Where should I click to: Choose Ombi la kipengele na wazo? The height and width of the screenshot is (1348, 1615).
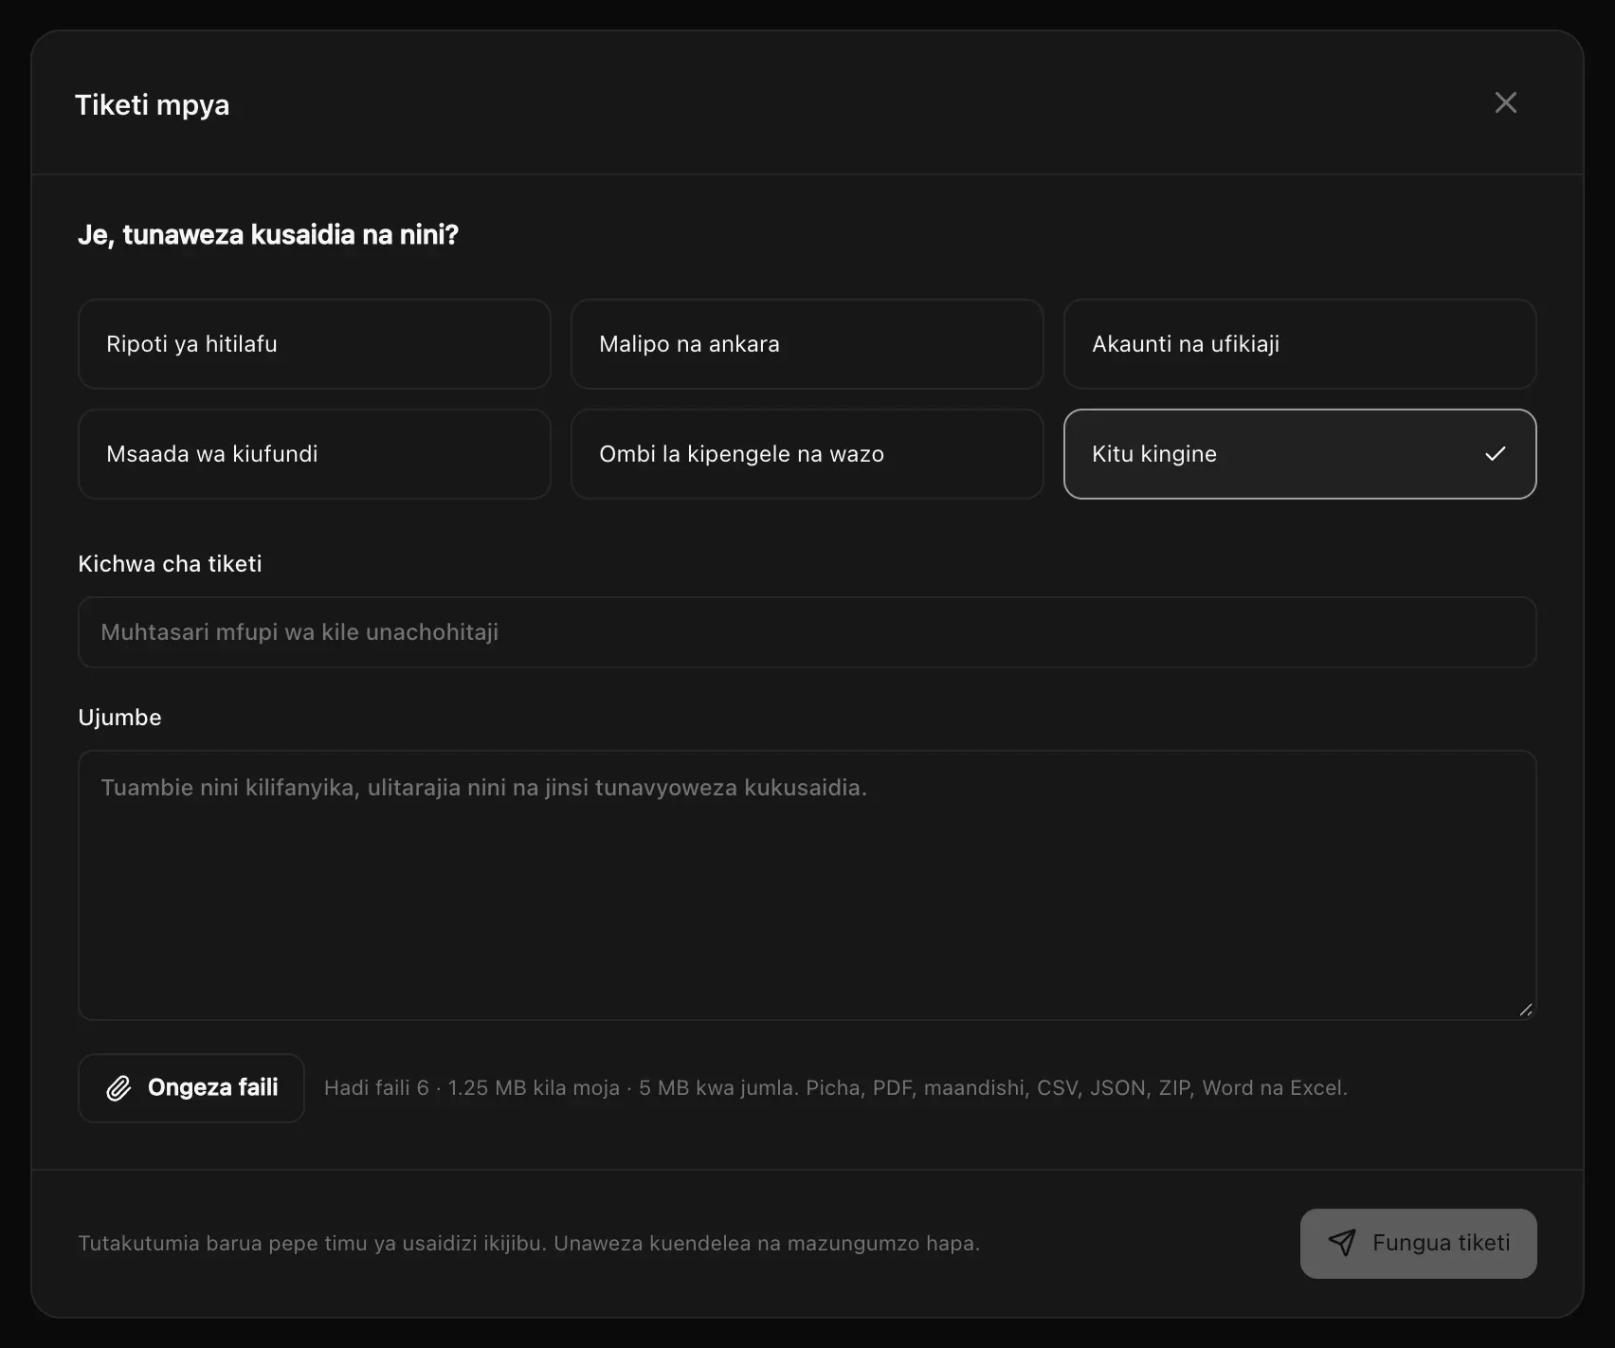click(x=807, y=454)
